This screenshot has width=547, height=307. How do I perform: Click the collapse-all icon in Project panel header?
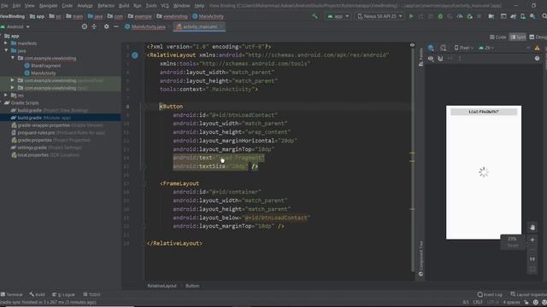tap(94, 26)
